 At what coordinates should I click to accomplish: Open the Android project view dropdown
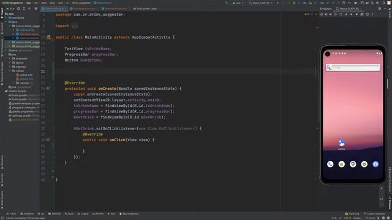coord(10,9)
